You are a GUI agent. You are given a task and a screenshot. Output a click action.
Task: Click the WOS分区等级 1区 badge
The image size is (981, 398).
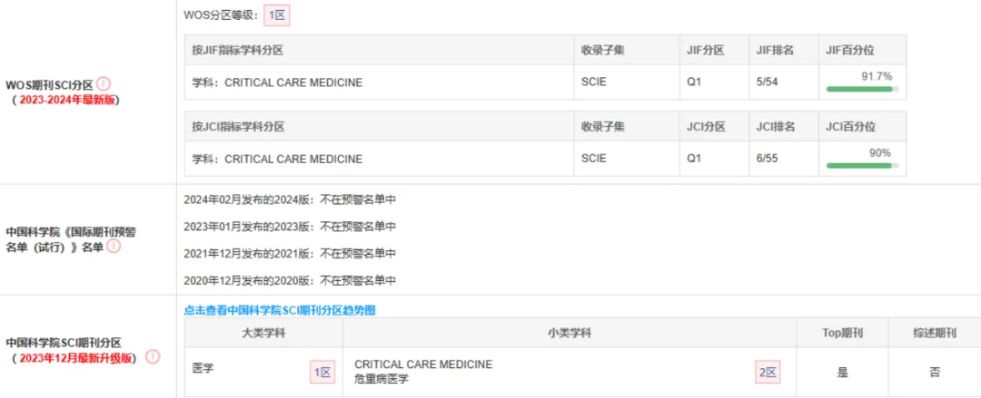[x=276, y=15]
